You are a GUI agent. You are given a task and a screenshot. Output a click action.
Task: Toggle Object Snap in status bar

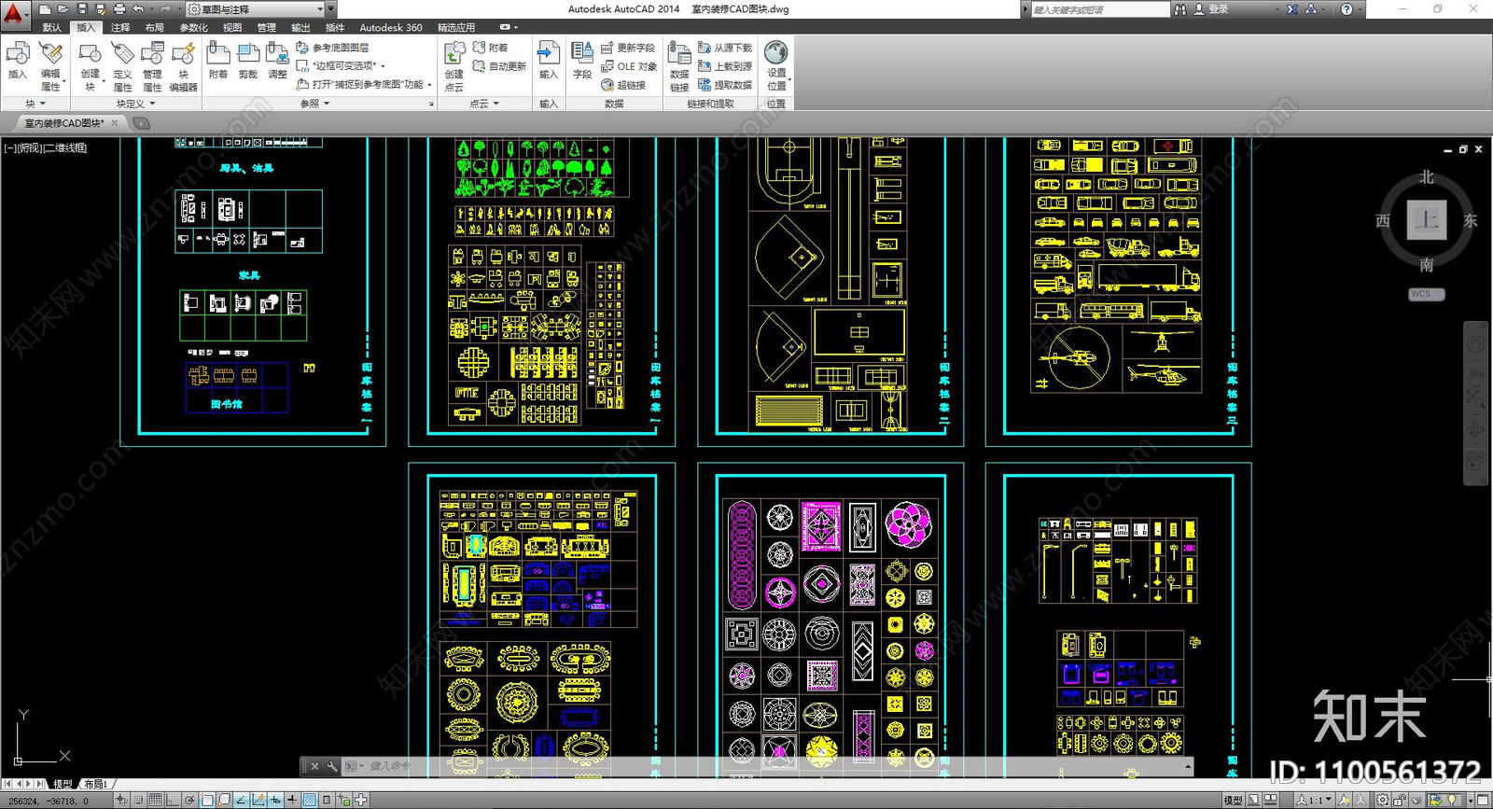[x=207, y=800]
